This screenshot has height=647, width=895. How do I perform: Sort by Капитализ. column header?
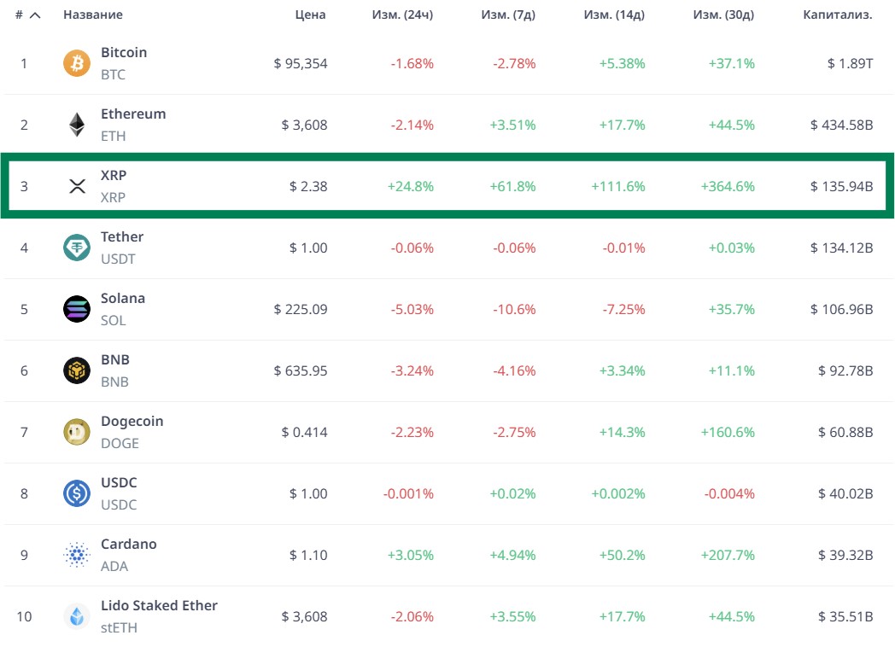pyautogui.click(x=837, y=15)
